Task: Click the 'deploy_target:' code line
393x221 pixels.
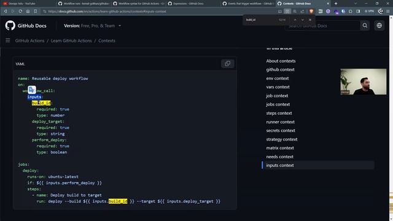Action: [48, 122]
